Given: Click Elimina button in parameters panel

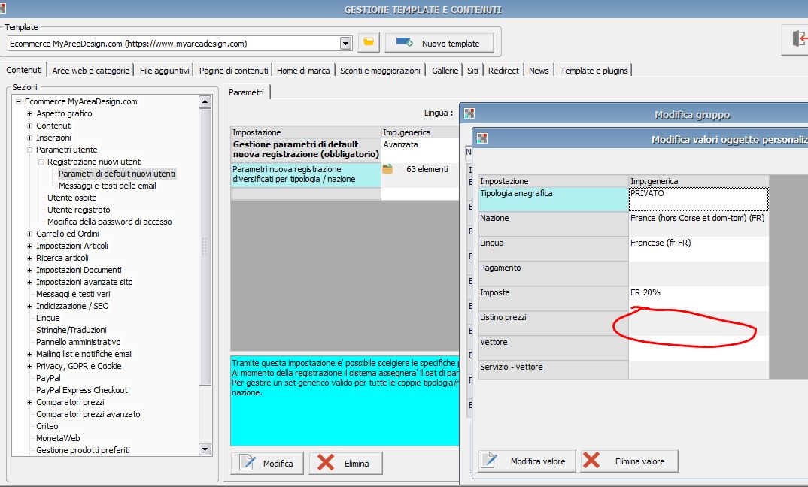Looking at the screenshot, I should (346, 463).
